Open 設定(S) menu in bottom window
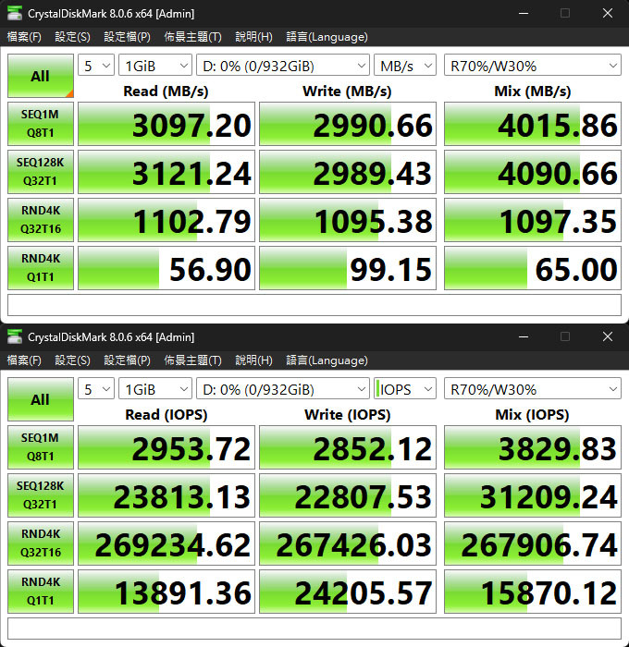The width and height of the screenshot is (629, 647). (x=73, y=360)
